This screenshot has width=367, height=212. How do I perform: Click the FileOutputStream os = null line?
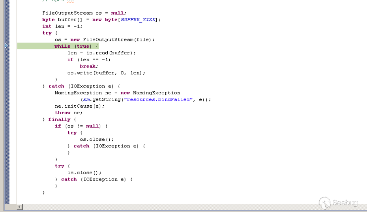click(x=84, y=13)
